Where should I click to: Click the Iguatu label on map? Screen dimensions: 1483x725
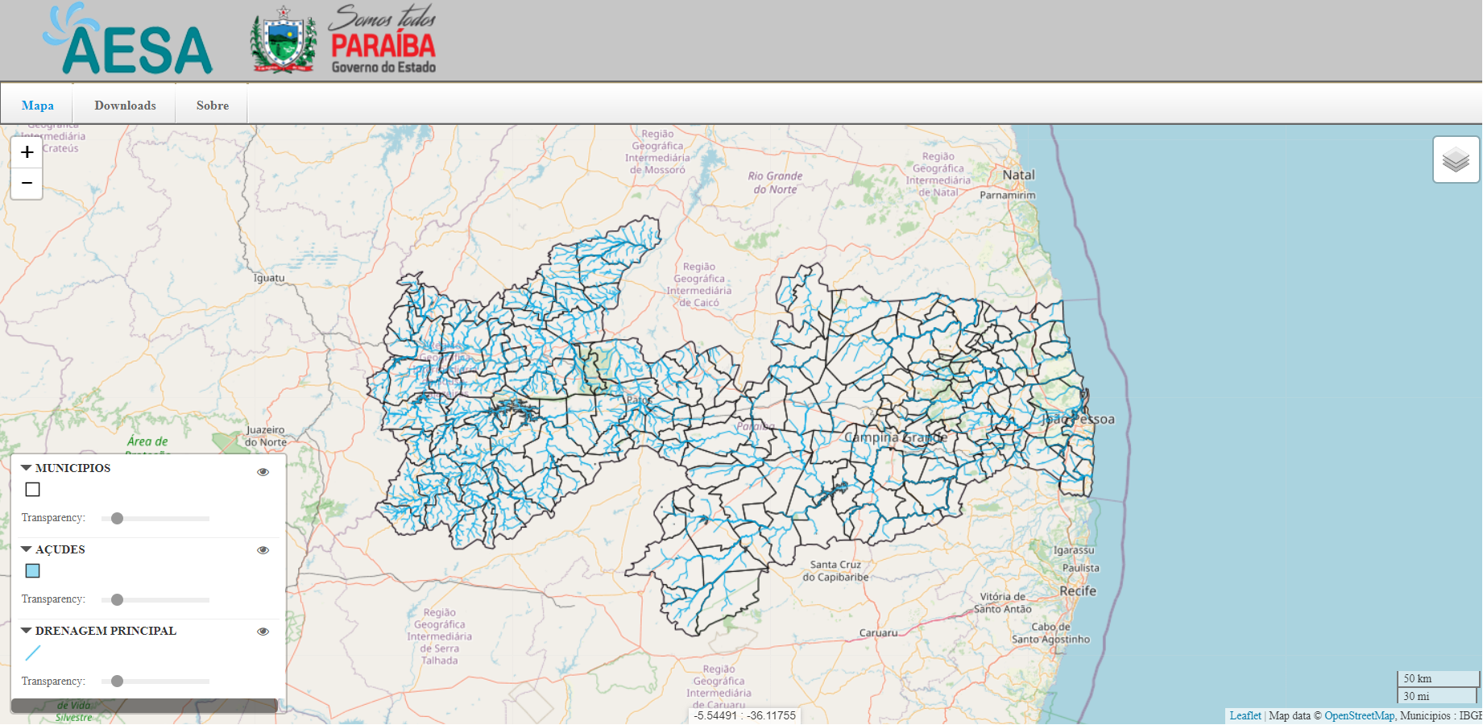pos(269,278)
